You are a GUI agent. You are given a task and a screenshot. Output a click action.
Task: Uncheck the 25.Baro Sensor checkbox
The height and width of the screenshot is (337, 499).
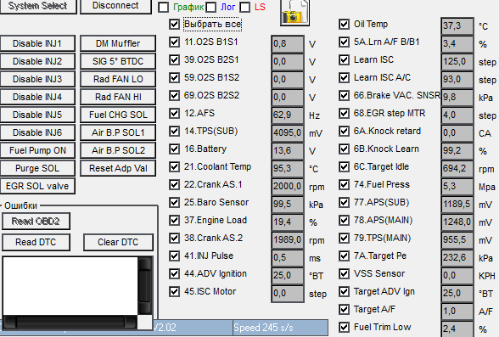click(174, 202)
